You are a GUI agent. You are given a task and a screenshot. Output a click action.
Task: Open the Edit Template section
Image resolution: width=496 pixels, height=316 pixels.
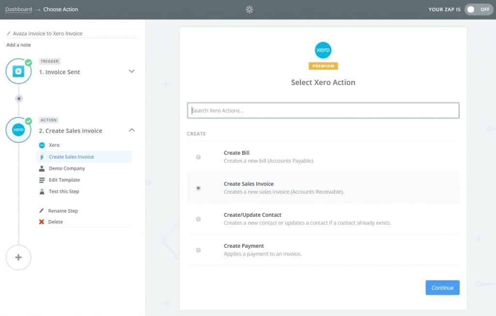point(64,180)
